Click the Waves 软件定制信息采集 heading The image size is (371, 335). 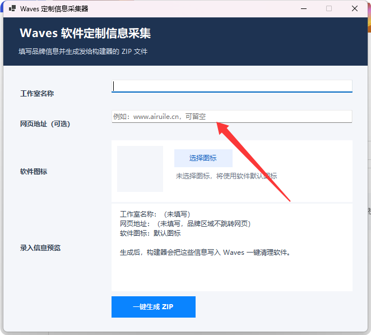85,33
